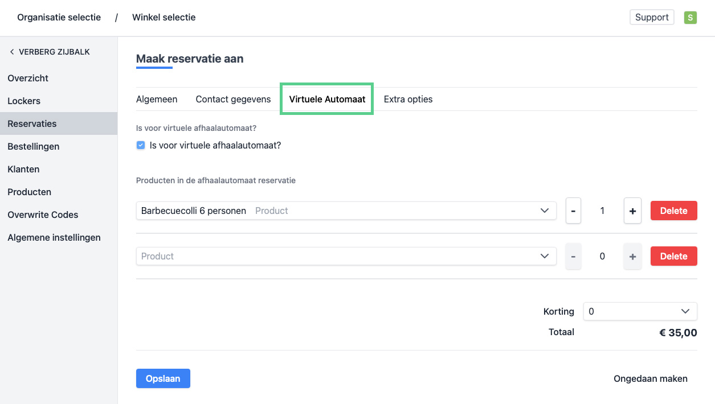Navigate to Lockers in sidebar

pos(24,101)
